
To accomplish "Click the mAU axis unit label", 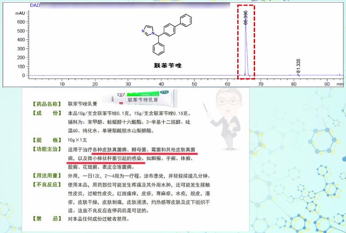I will pyautogui.click(x=20, y=13).
